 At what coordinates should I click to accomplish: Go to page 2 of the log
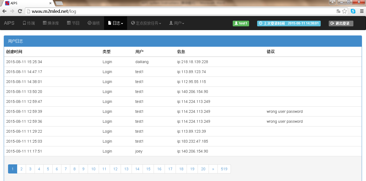click(x=21, y=169)
